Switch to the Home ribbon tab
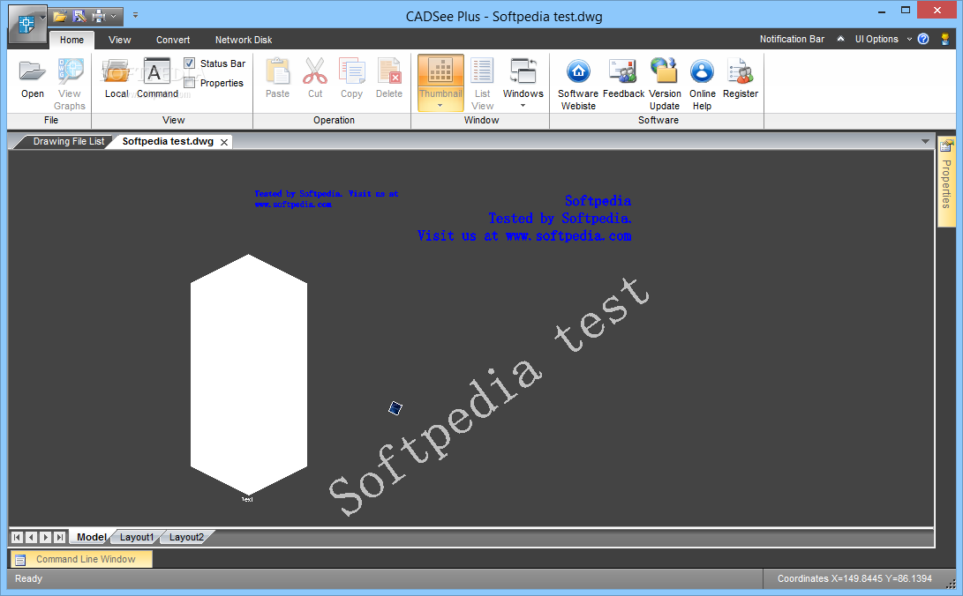This screenshot has height=596, width=963. click(x=71, y=40)
